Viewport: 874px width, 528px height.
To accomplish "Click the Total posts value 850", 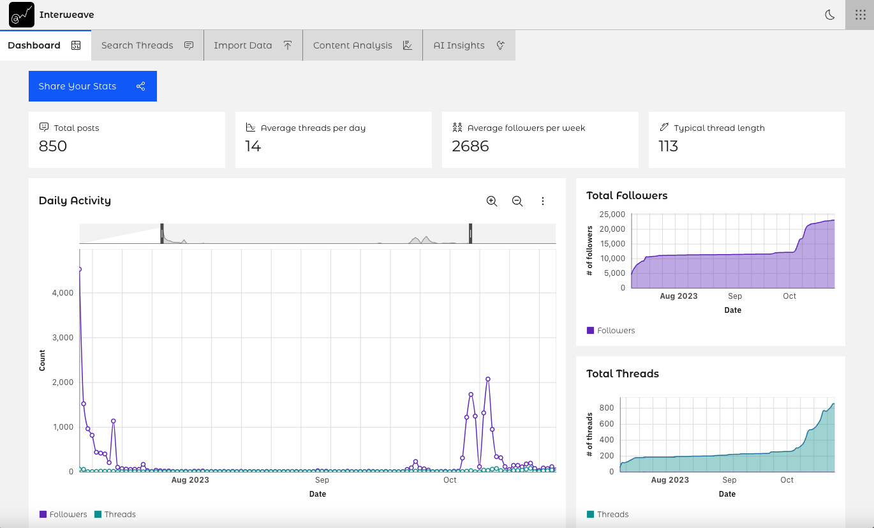I will 53,146.
